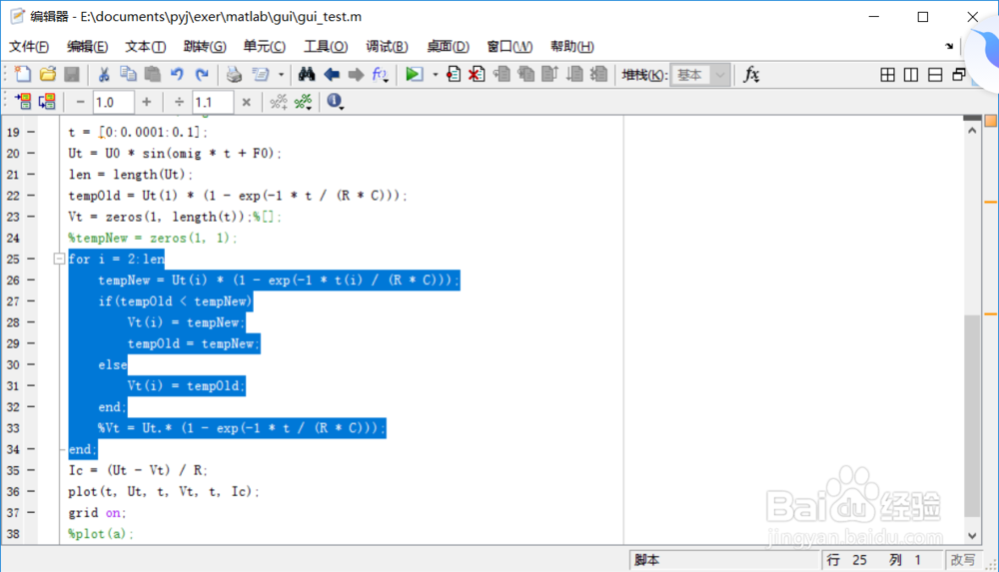Screen dimensions: 999x572
Task: Click the 改写 overwrite status indicator
Action: coord(963,560)
